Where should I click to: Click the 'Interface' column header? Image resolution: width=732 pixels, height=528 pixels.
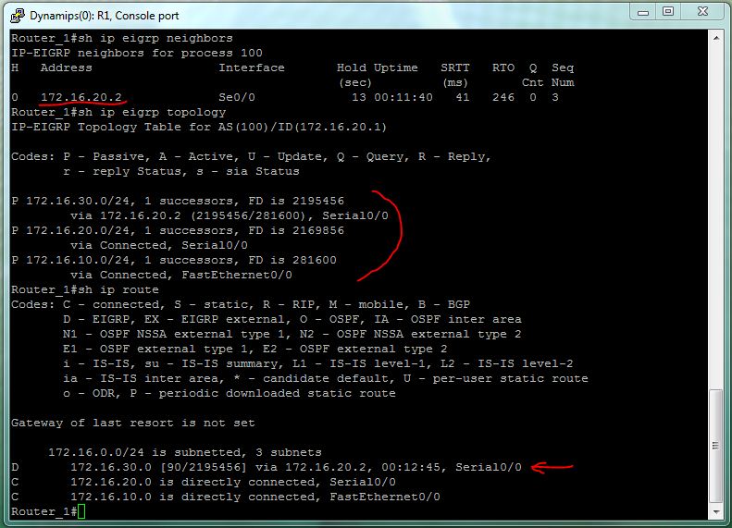(x=252, y=68)
